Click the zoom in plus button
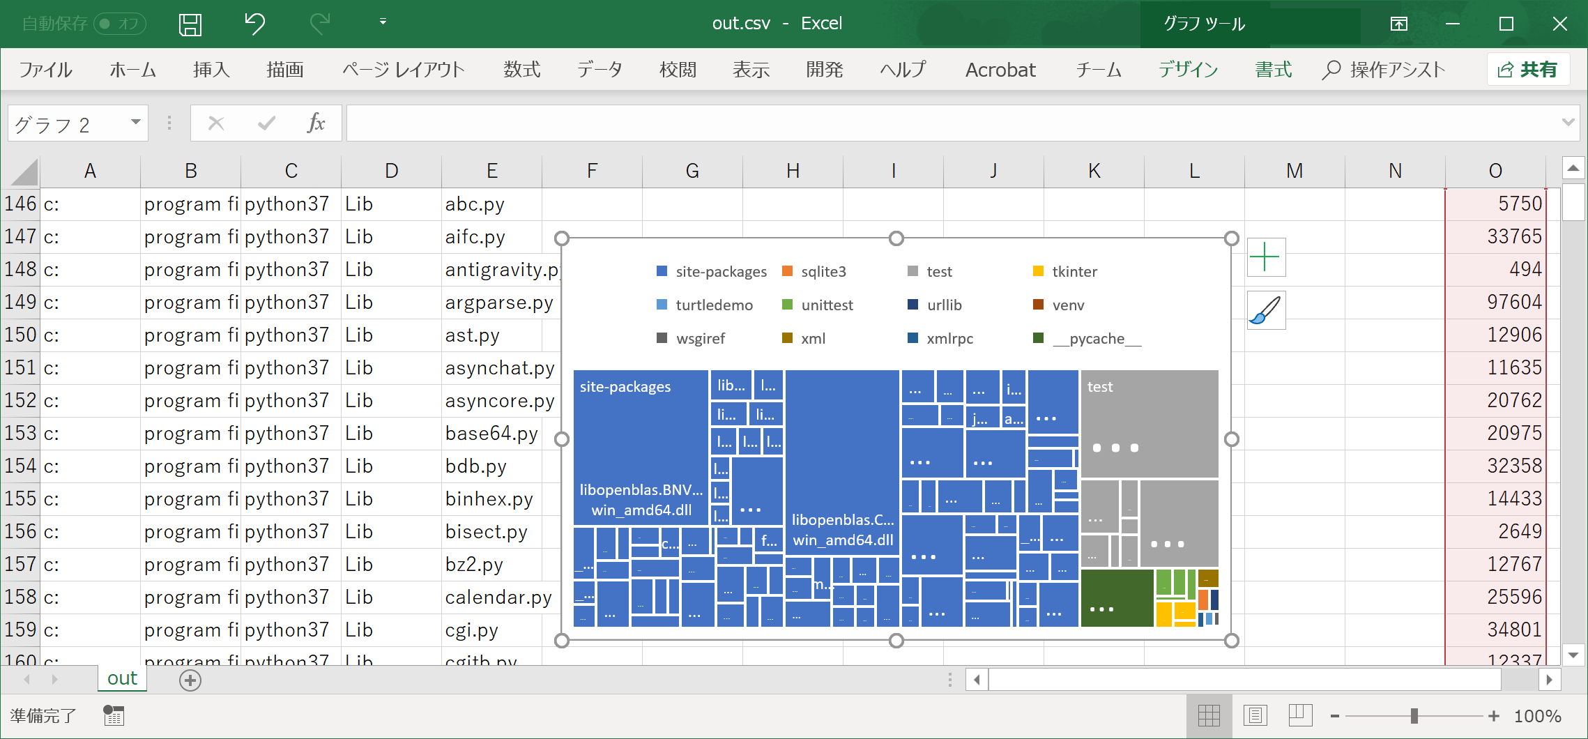 tap(1493, 716)
